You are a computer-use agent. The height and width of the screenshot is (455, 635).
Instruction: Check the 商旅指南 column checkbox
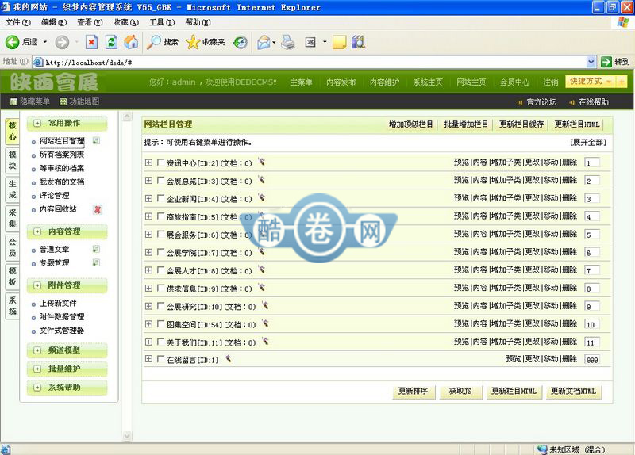[160, 216]
